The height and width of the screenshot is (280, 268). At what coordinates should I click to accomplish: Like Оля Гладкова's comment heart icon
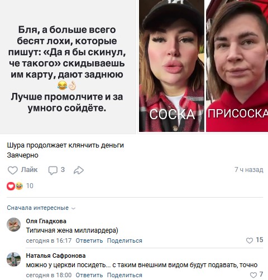250,240
